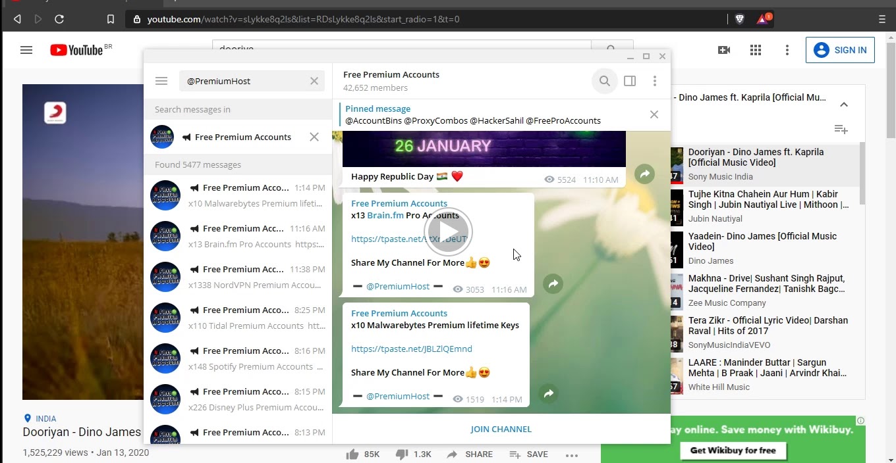Viewport: 896px width, 463px height.
Task: Open the browser main menu
Action: click(882, 19)
